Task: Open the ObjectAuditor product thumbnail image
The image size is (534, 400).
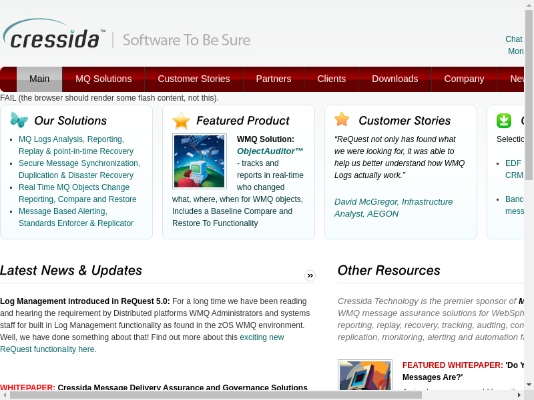Action: point(199,161)
